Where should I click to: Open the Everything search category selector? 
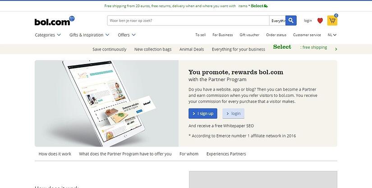[277, 21]
